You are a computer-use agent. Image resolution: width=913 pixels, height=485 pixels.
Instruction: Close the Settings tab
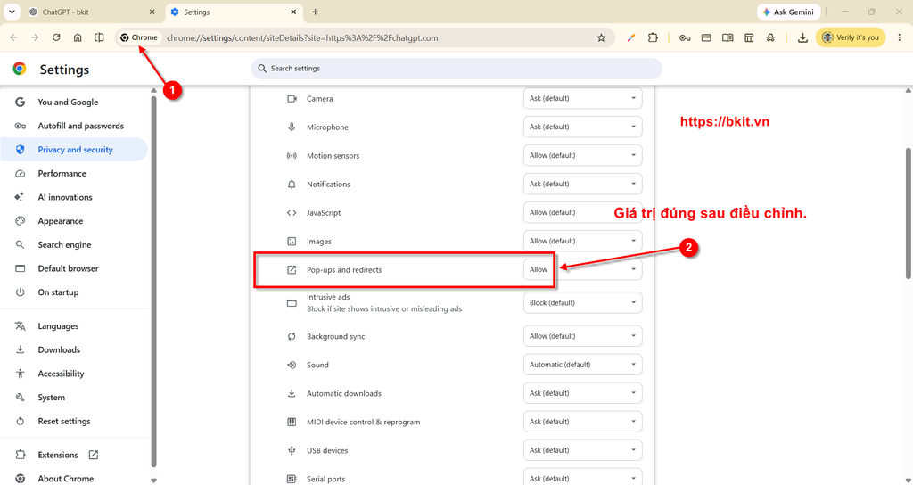point(294,12)
